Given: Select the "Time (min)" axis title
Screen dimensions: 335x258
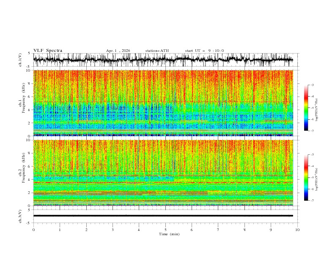Looking at the screenshot, I should (x=169, y=234).
